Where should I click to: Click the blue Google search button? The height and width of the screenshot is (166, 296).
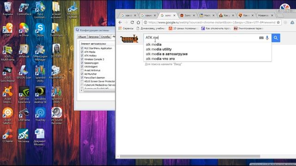[276, 38]
